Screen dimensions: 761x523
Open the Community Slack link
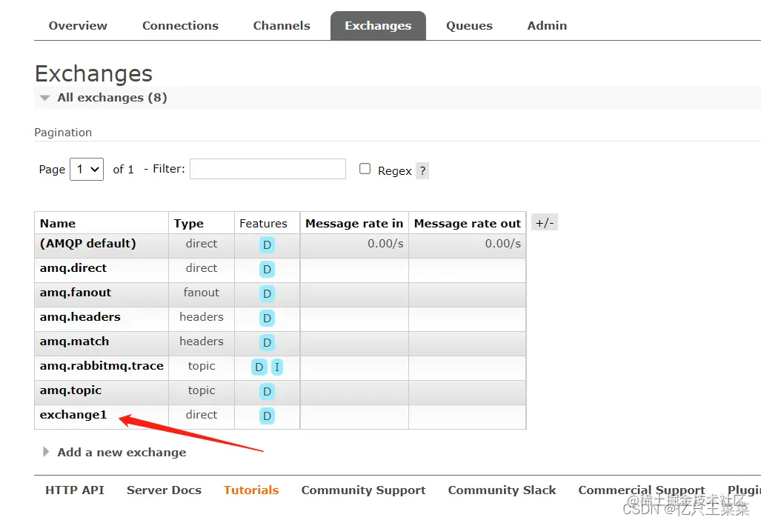coord(502,490)
